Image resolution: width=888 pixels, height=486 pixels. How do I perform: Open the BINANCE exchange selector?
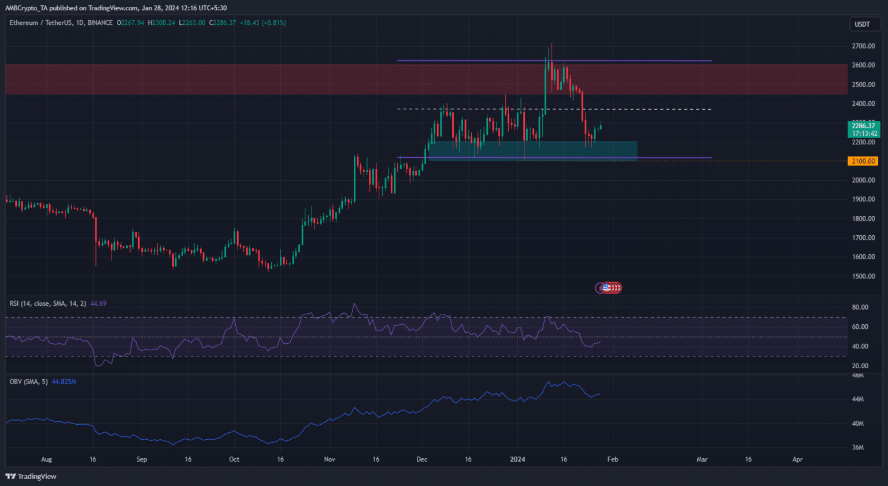point(99,23)
